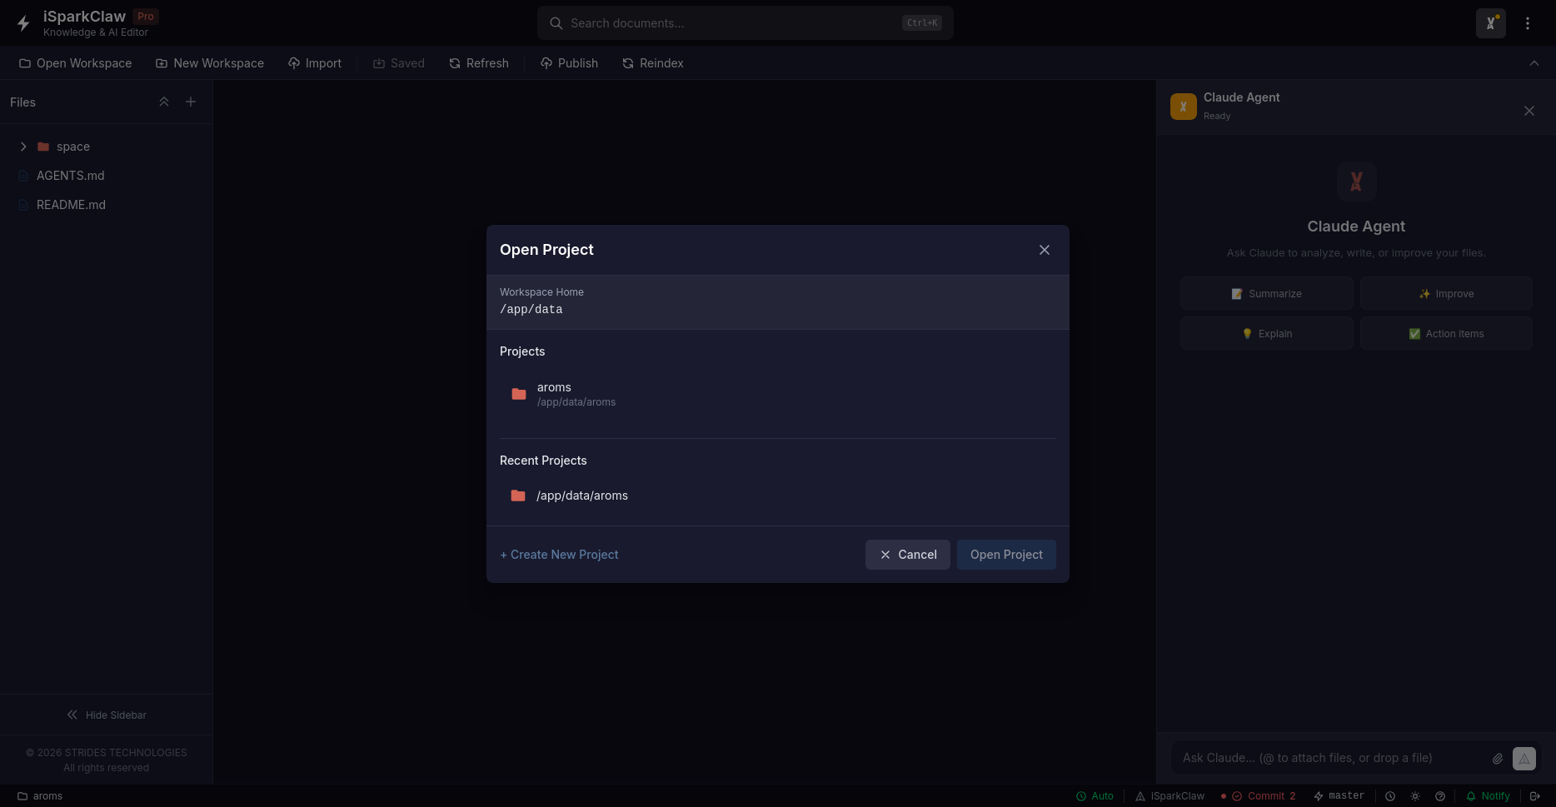Click the Claude Agent panel header avatar
Screen dimensions: 1556x807
tap(1184, 107)
